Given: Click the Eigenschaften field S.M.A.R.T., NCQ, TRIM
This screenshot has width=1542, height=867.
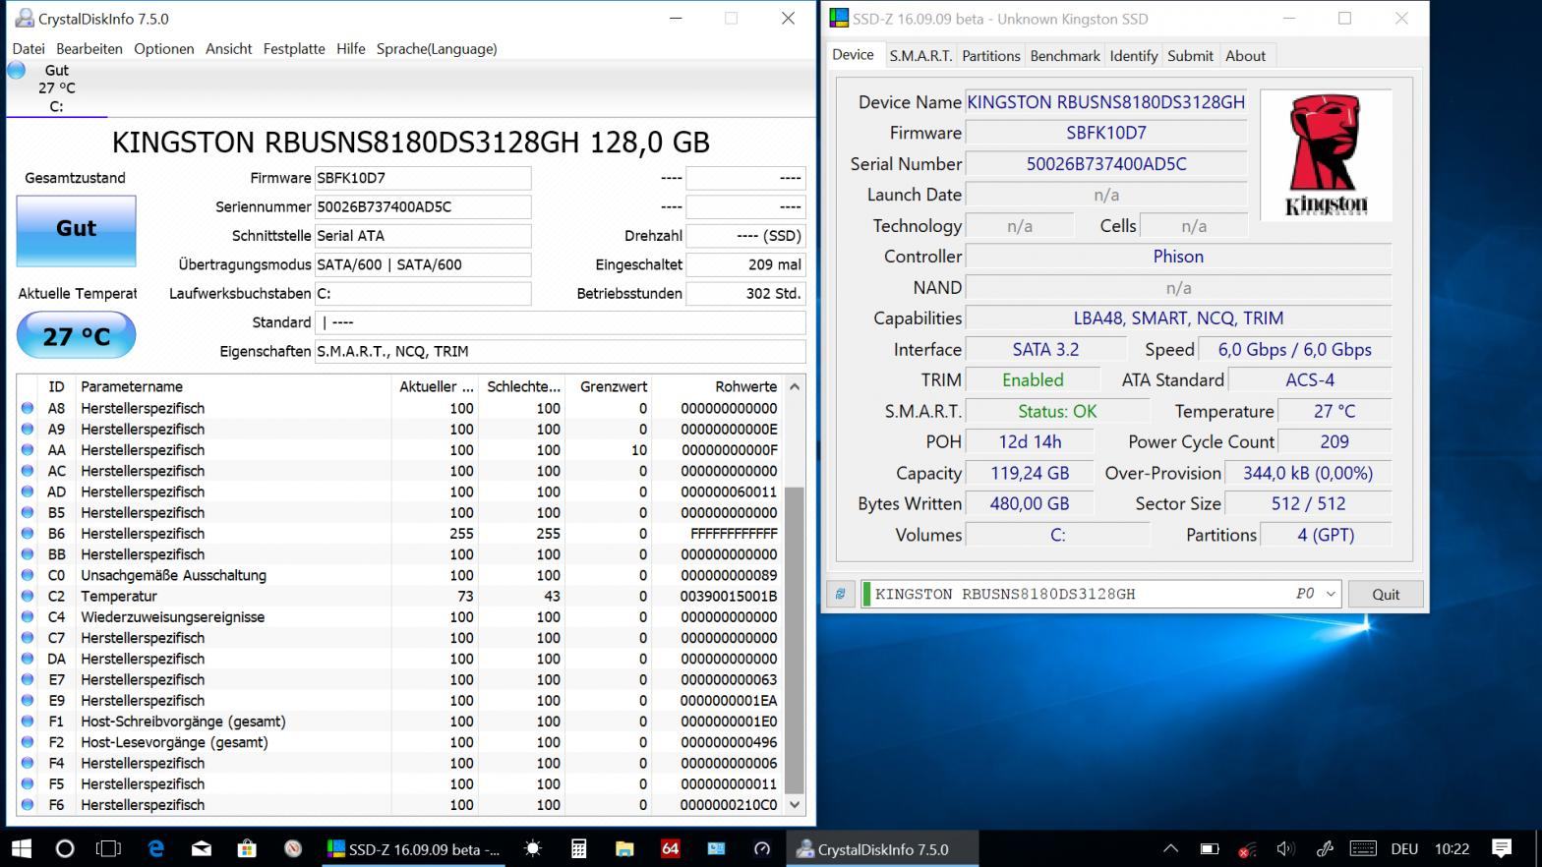Looking at the screenshot, I should coord(560,351).
